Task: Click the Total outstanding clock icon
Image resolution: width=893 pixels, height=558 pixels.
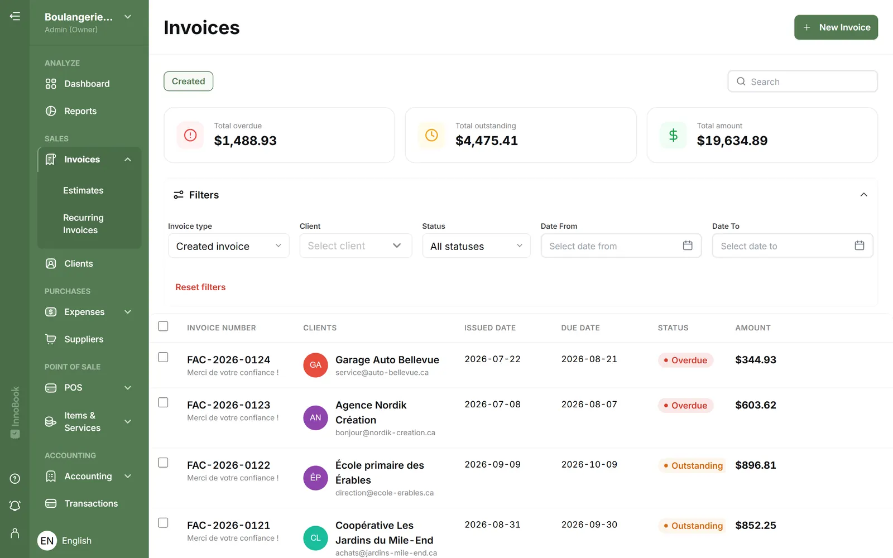Action: [431, 135]
